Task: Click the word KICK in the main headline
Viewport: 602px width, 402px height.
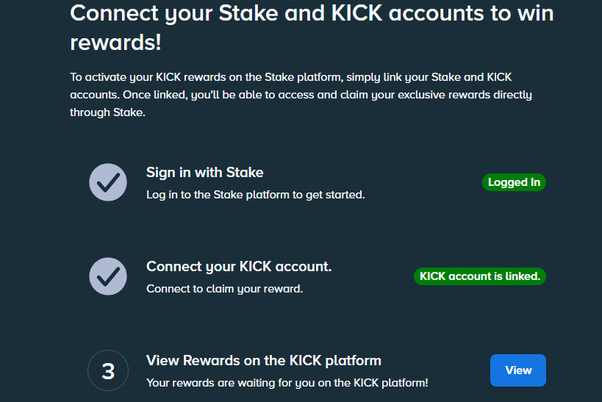Action: pyautogui.click(x=356, y=13)
